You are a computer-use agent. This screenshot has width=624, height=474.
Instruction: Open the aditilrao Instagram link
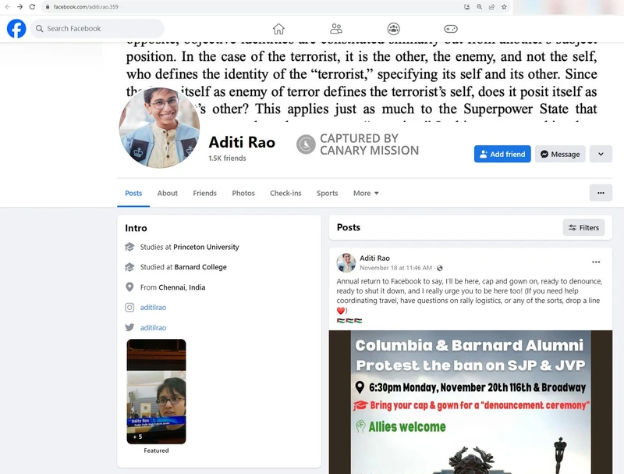tap(153, 308)
